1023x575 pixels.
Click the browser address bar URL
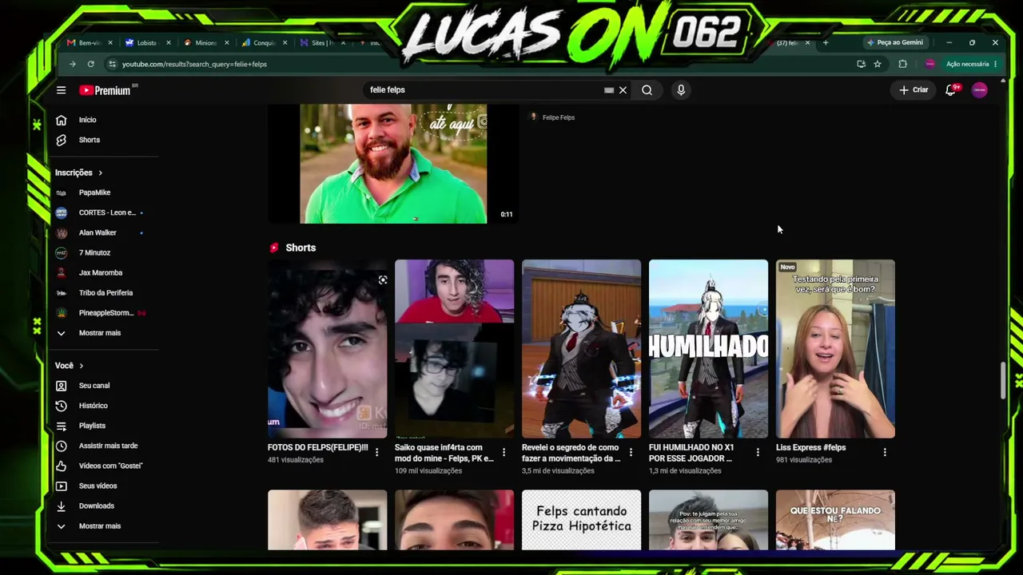click(x=194, y=64)
